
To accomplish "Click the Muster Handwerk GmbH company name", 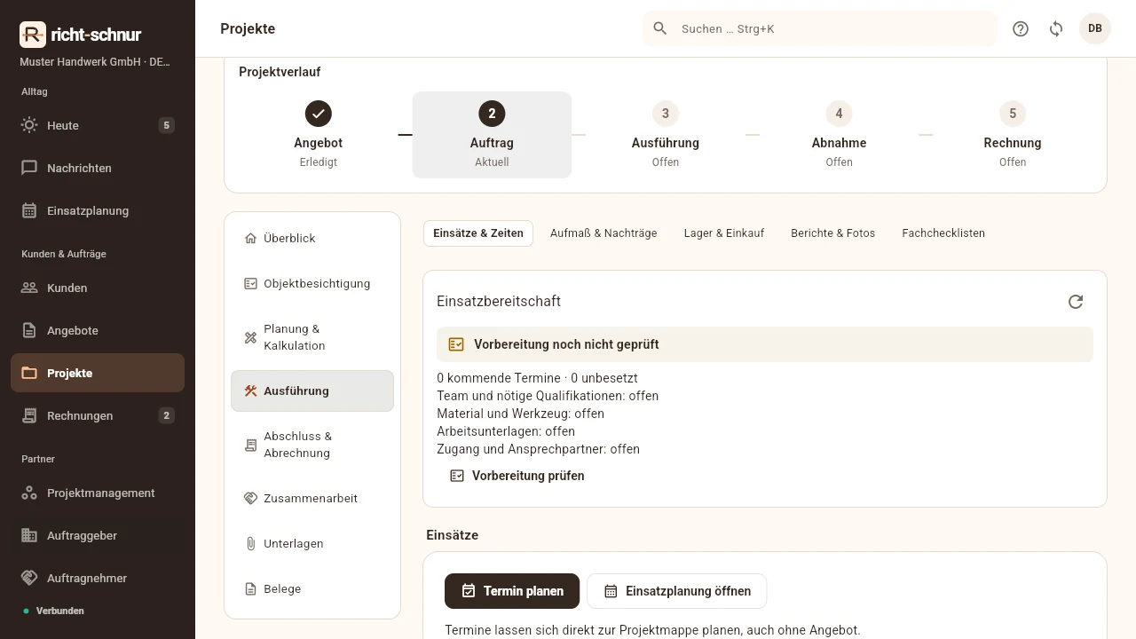I will pyautogui.click(x=95, y=62).
